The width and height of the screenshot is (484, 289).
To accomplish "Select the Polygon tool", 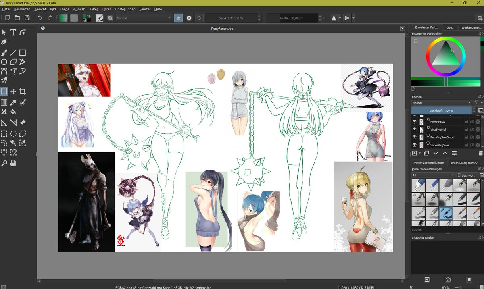I will [x=13, y=62].
